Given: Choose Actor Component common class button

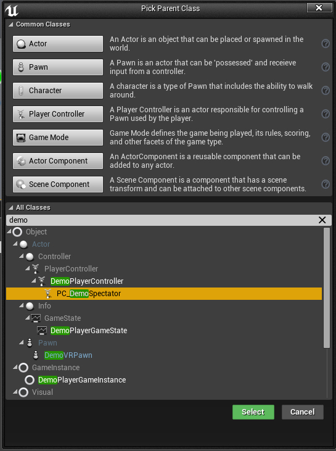Looking at the screenshot, I should click(x=58, y=161).
